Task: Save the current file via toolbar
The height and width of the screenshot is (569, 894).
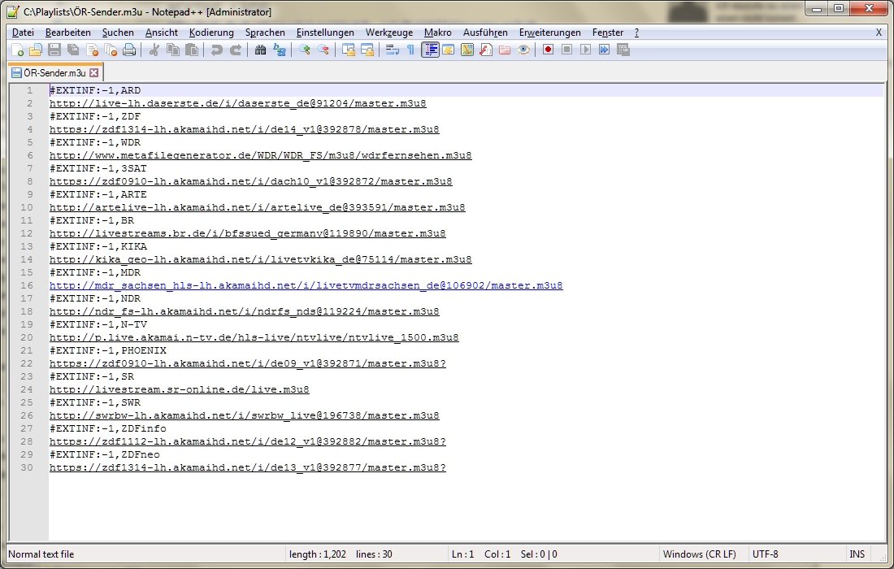Action: pos(54,50)
